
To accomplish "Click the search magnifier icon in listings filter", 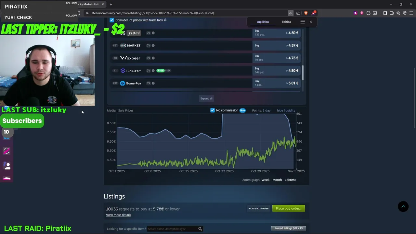I will point(200,229).
